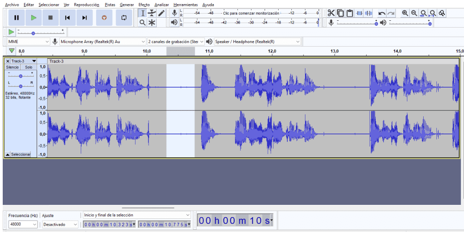
Task: Start recording with the Record button
Action: (x=104, y=18)
